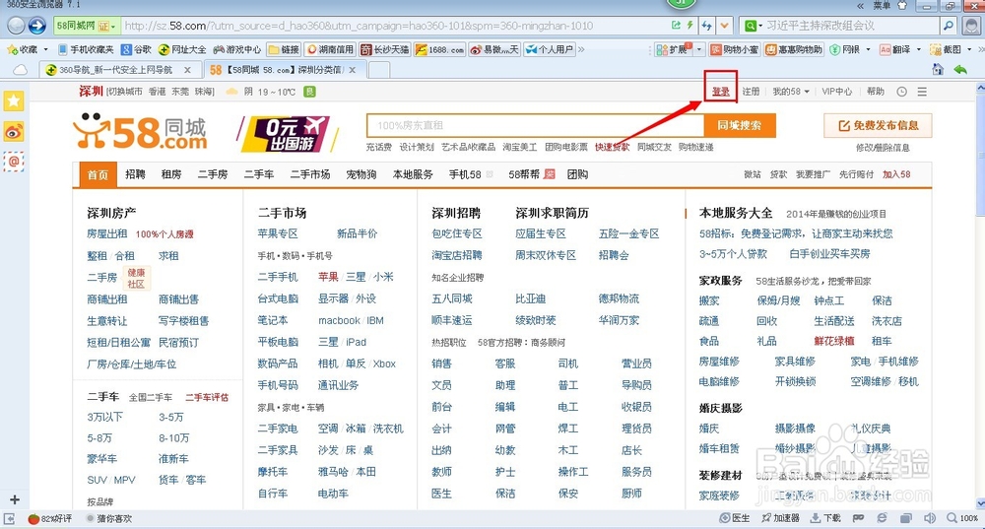This screenshot has height=529, width=985.
Task: Open the 游戏中心 bookmark
Action: click(x=236, y=49)
